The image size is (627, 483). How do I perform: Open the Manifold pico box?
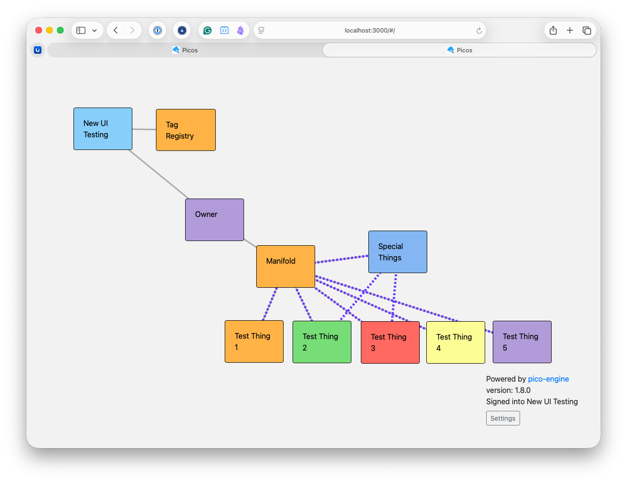point(285,266)
